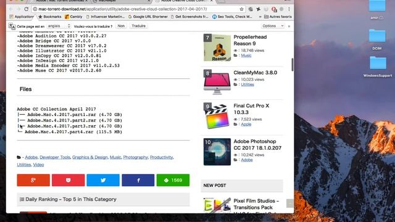Viewport: 395px width, 222px height.
Task: Save to Pocket with the red button
Action: pos(69,180)
